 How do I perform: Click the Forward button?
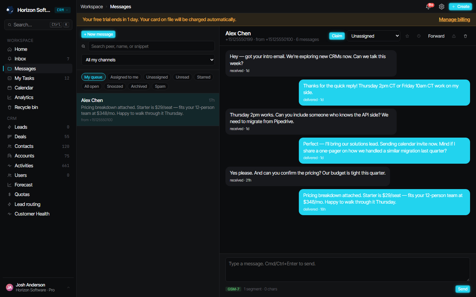click(x=436, y=36)
